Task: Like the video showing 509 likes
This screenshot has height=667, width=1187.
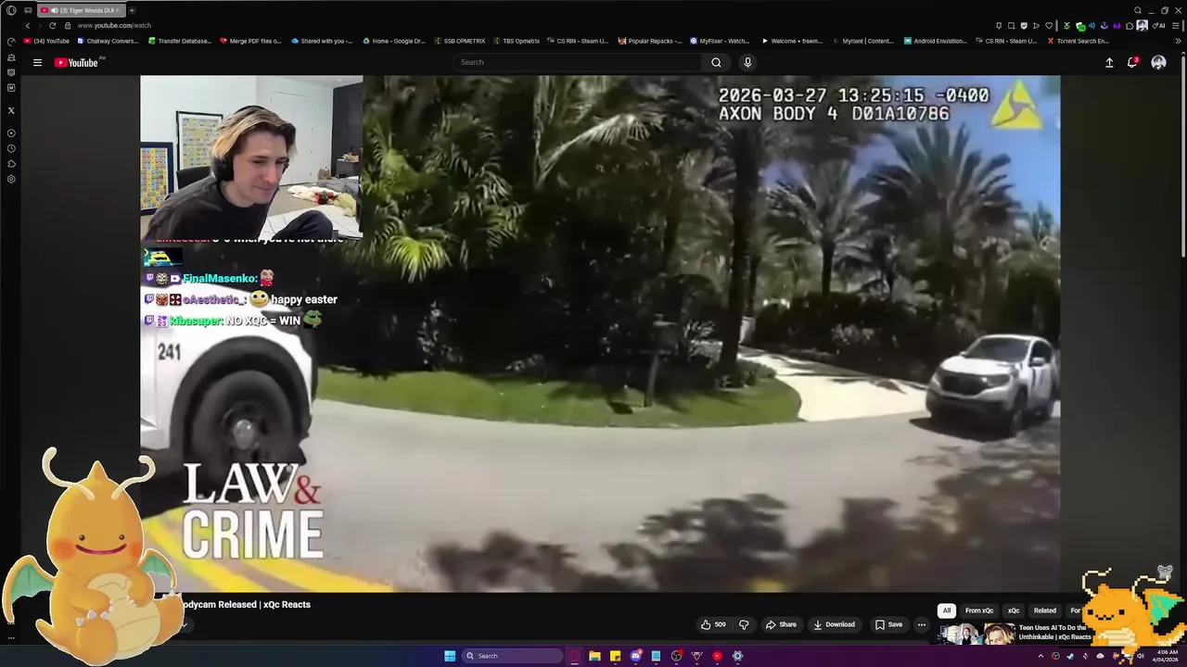Action: 713,624
